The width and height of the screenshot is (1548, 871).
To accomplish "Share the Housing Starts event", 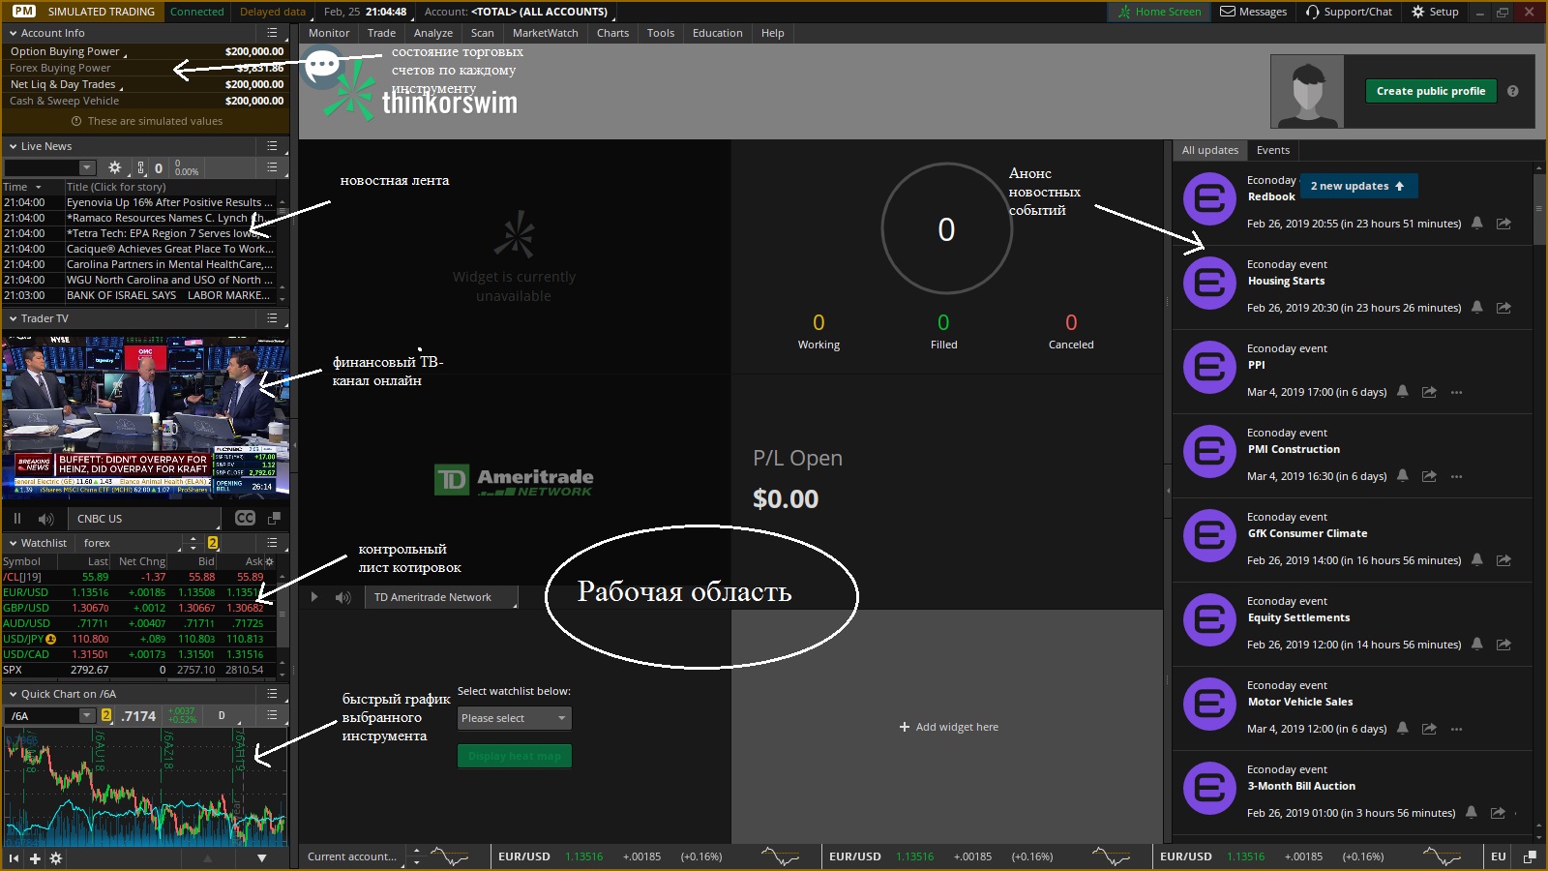I will (1503, 308).
